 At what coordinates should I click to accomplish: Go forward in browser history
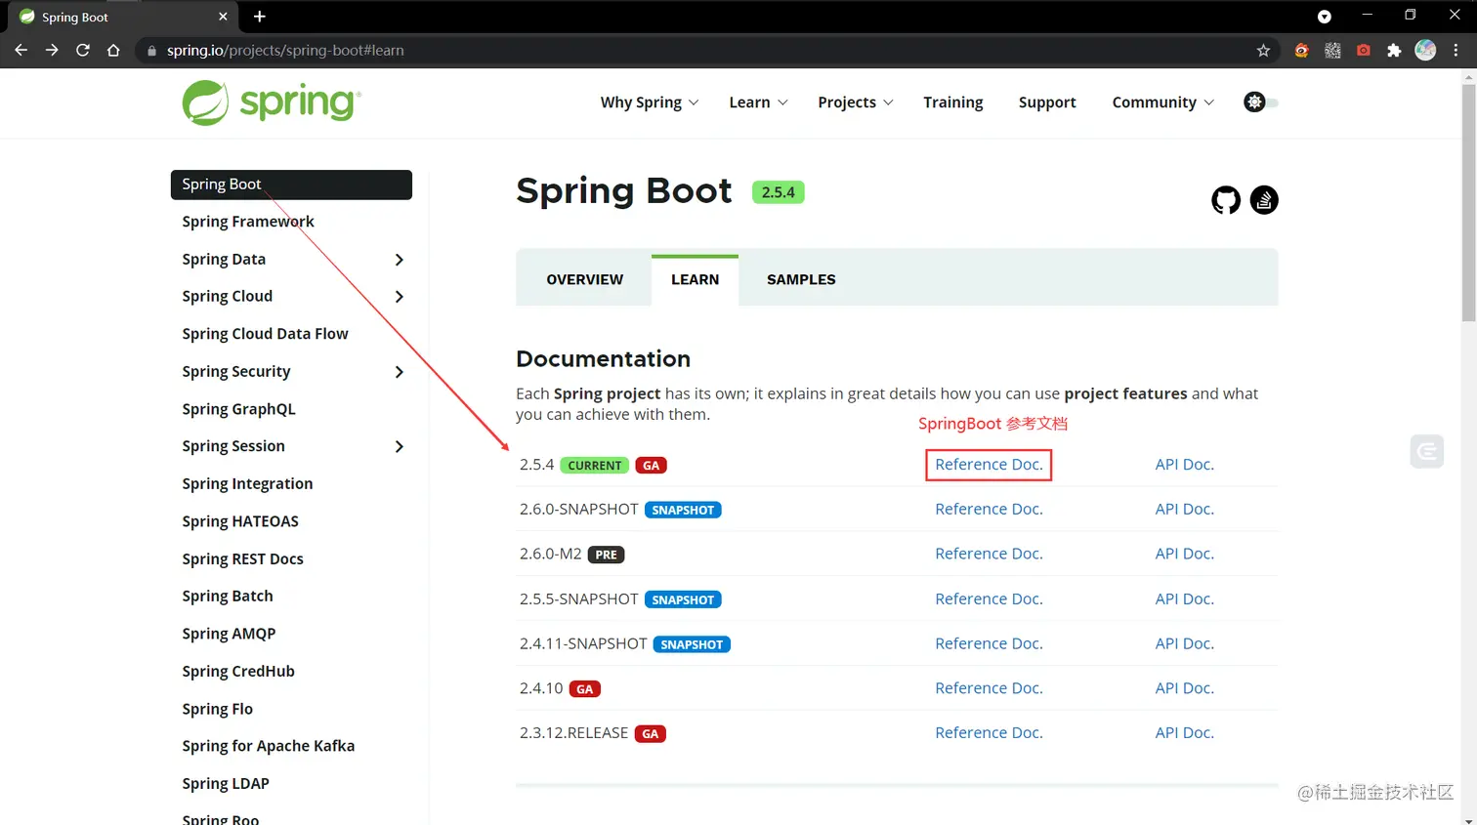(x=52, y=50)
